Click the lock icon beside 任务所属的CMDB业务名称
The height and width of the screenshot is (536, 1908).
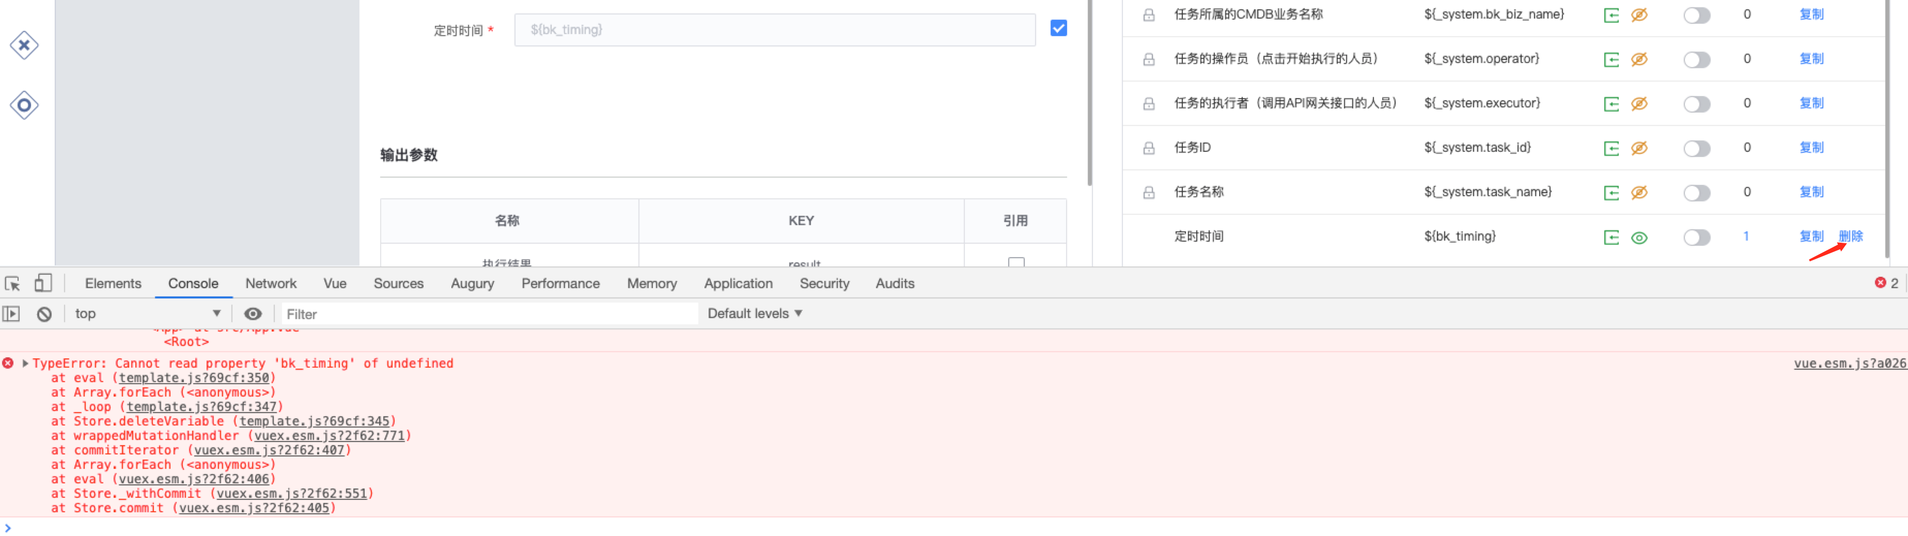pos(1149,14)
